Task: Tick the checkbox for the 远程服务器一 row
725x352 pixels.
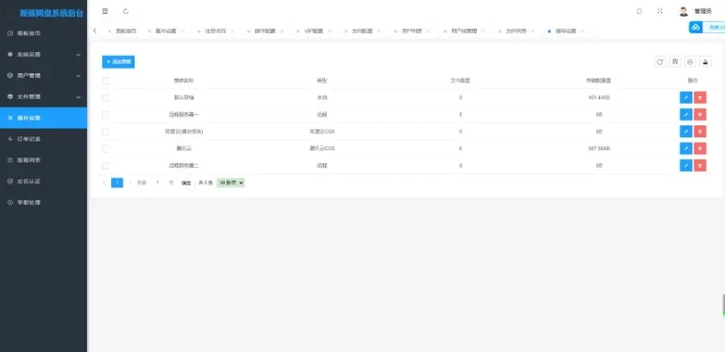Action: tap(106, 114)
